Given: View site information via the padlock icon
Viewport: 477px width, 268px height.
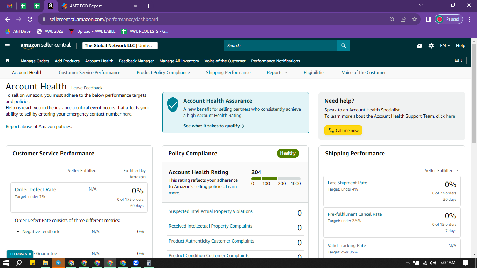Looking at the screenshot, I should tap(44, 20).
